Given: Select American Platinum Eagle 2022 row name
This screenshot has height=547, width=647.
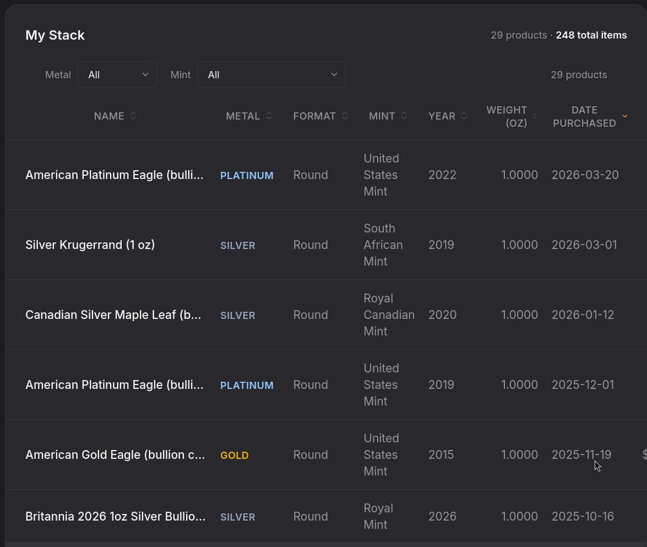Looking at the screenshot, I should click(x=115, y=175).
